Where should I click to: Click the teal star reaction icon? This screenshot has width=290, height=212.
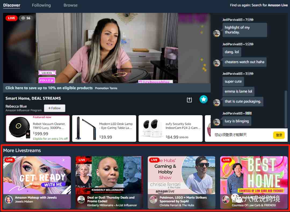point(204,99)
